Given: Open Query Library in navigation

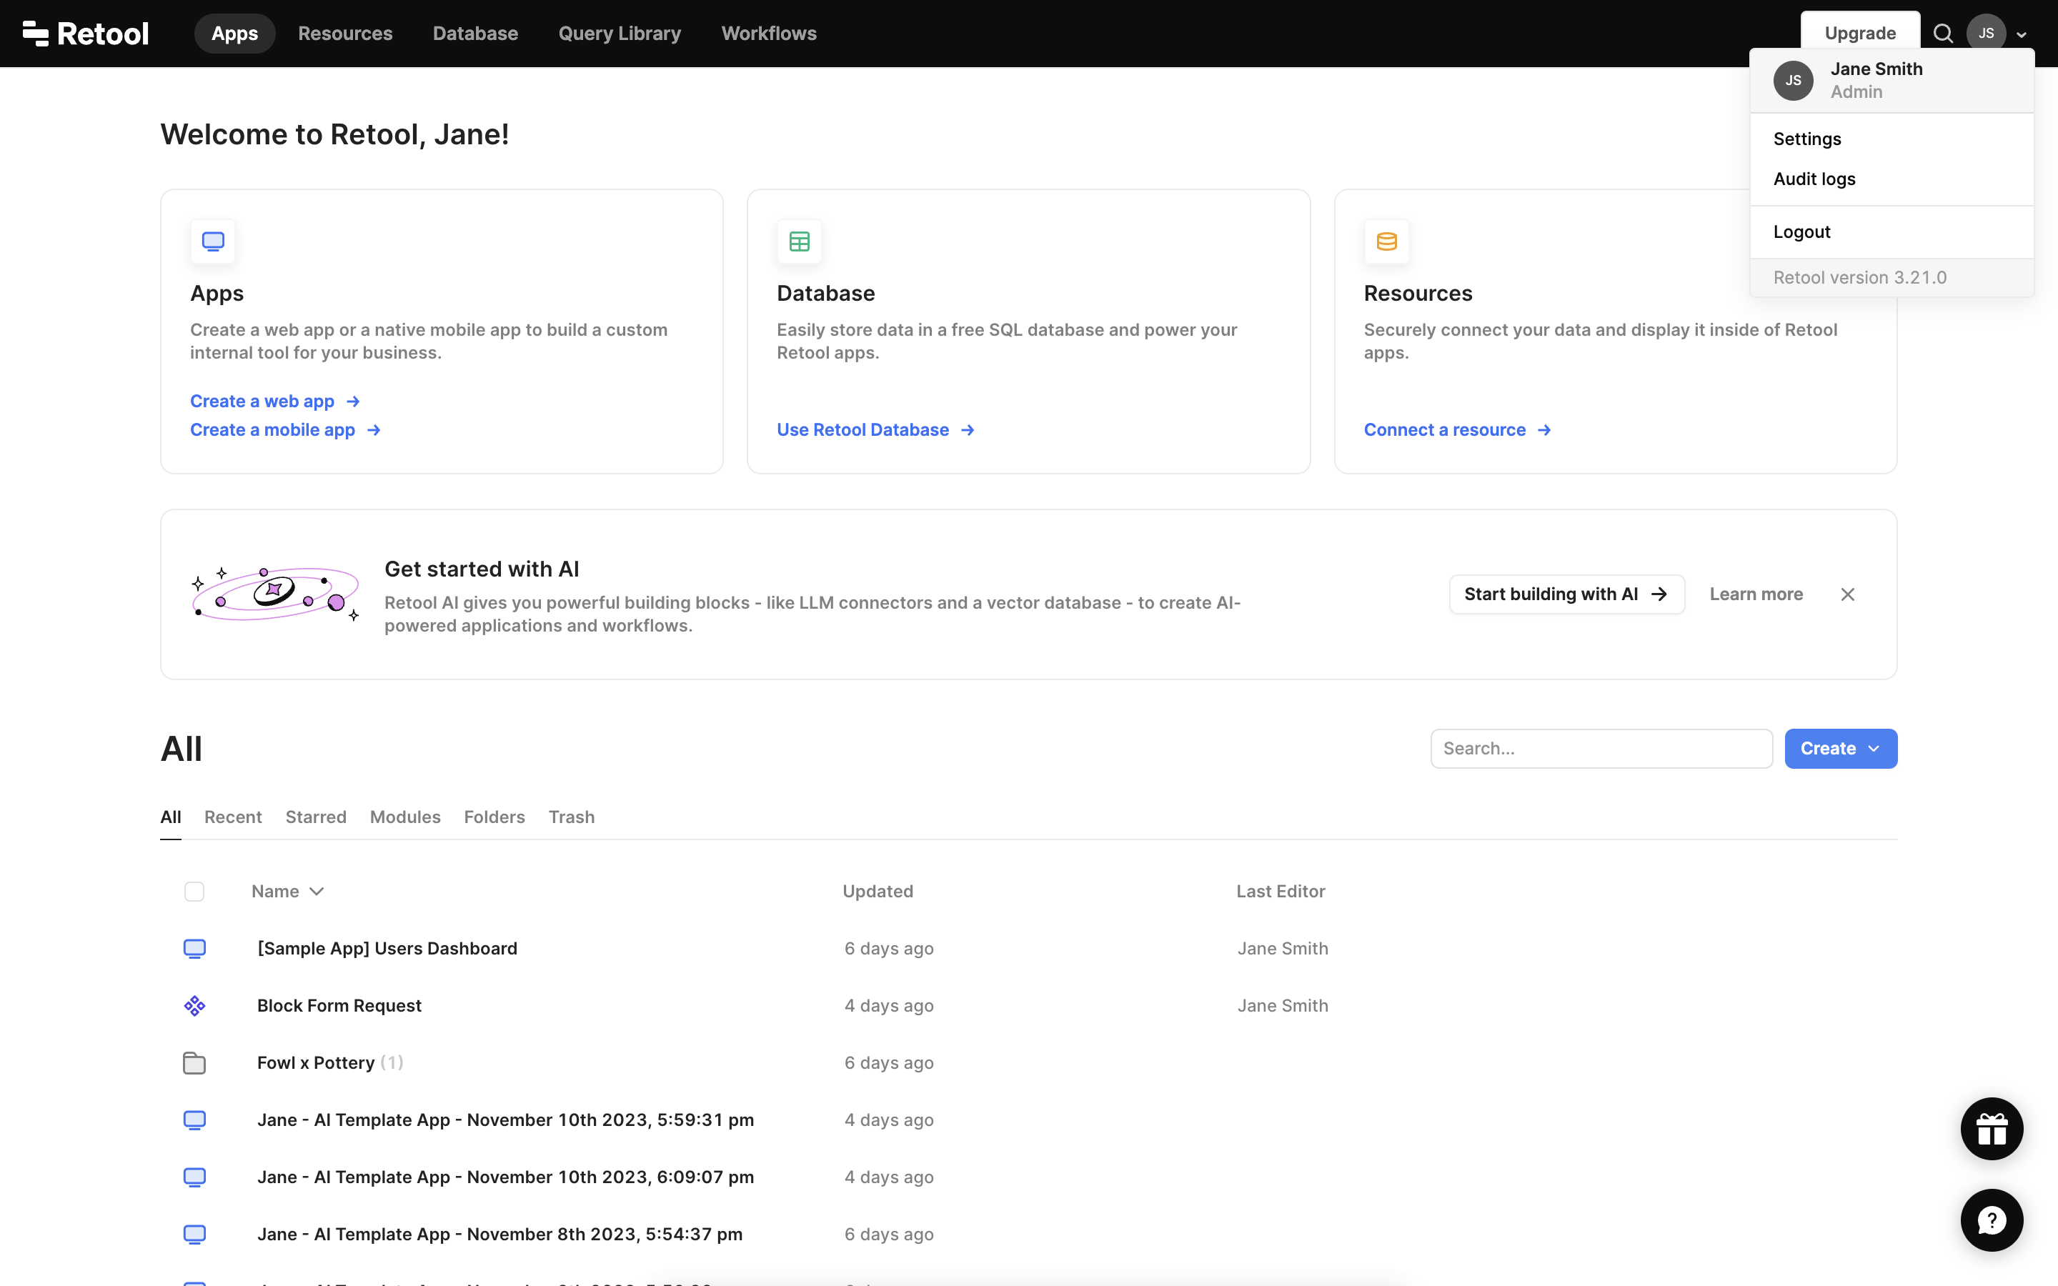Looking at the screenshot, I should [620, 33].
